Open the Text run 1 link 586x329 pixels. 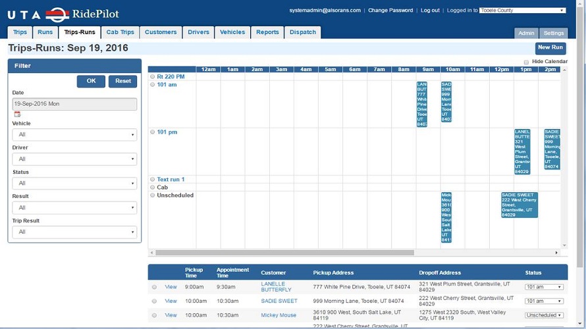pyautogui.click(x=171, y=179)
